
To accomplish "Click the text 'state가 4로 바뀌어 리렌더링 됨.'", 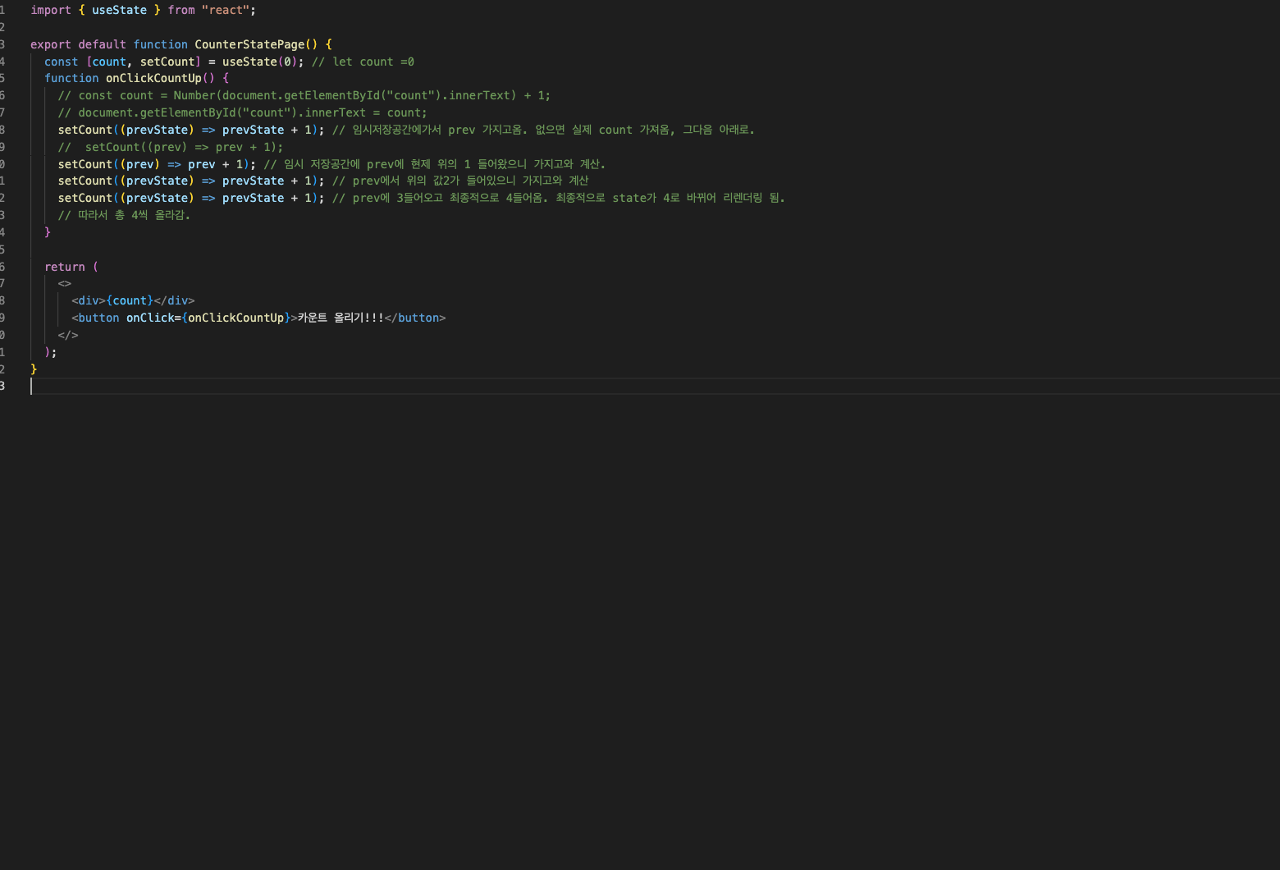I will 699,198.
